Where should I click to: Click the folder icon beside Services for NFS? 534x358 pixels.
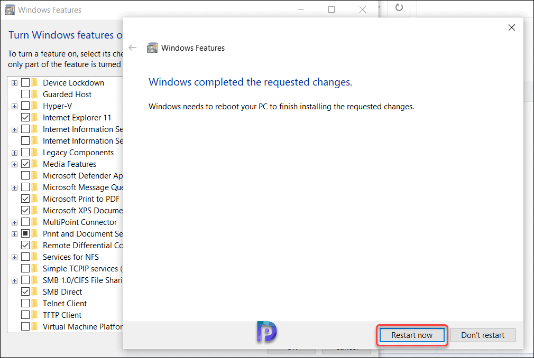tap(34, 257)
